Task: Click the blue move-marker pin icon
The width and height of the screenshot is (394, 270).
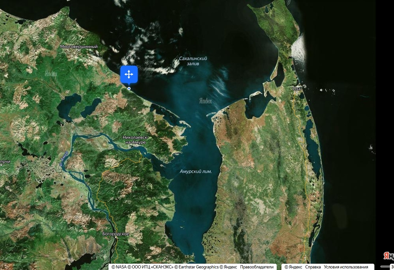Action: tap(129, 75)
